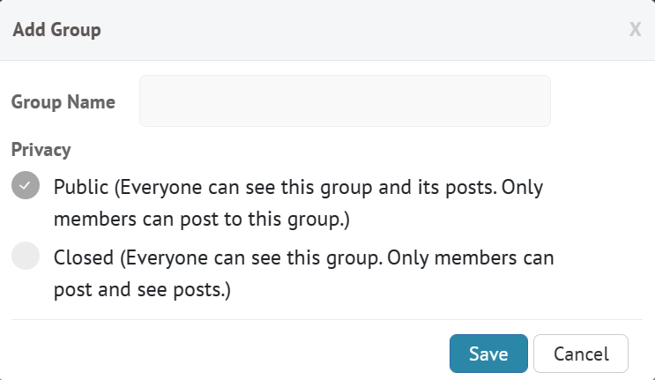The width and height of the screenshot is (655, 380).
Task: Select the Public privacy radio button
Action: pyautogui.click(x=26, y=185)
